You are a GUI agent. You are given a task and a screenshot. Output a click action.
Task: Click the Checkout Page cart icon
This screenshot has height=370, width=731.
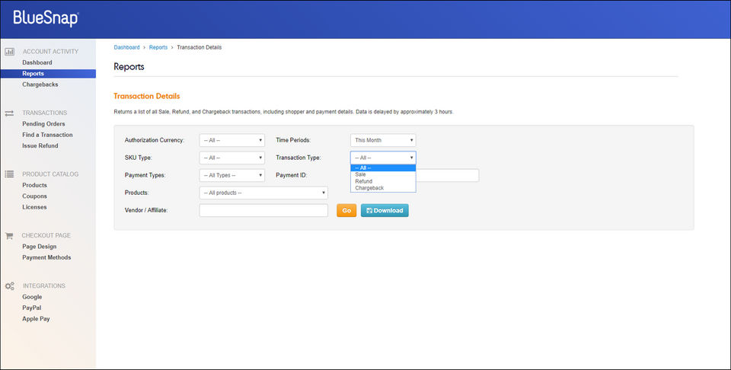coord(9,236)
